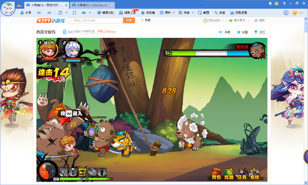Open the 背包 backpack inventory
This screenshot has width=308, height=185.
tap(216, 174)
